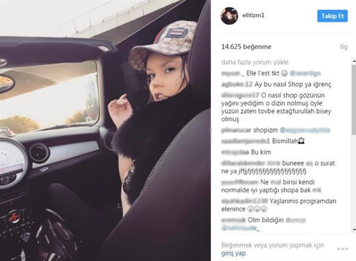This screenshot has height=261, width=356.
Task: Click the giriş yap login link
Action: (x=233, y=253)
